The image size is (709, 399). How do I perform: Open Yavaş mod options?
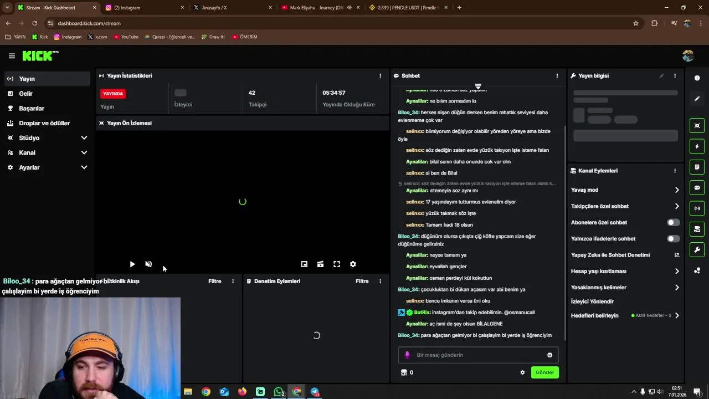(x=625, y=190)
